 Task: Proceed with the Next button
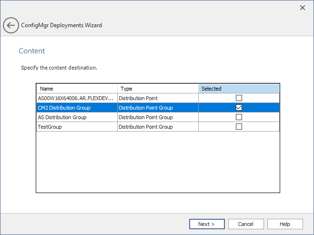click(207, 224)
